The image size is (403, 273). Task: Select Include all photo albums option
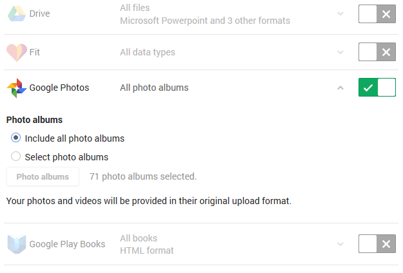(15, 138)
